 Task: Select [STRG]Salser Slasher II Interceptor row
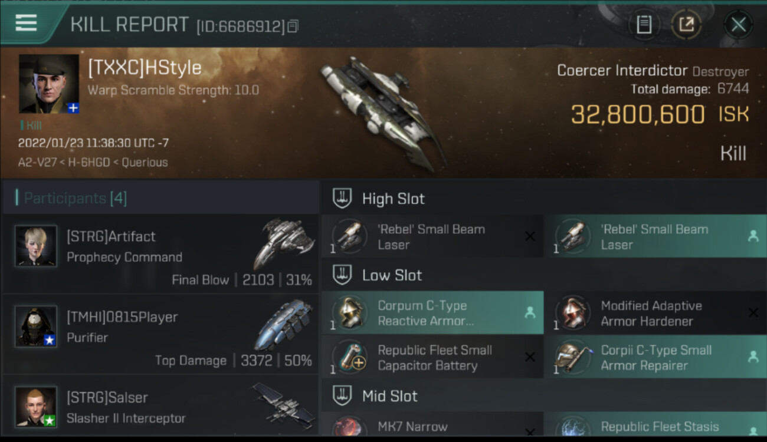(x=160, y=407)
